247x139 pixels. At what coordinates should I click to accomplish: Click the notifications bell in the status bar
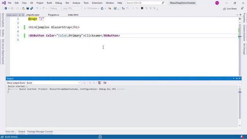(242, 137)
